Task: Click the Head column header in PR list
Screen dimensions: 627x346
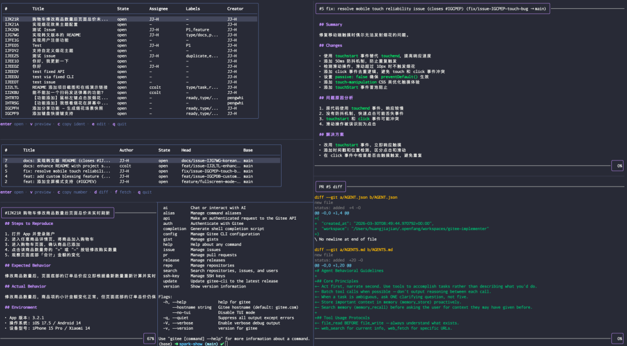Action: pyautogui.click(x=186, y=150)
